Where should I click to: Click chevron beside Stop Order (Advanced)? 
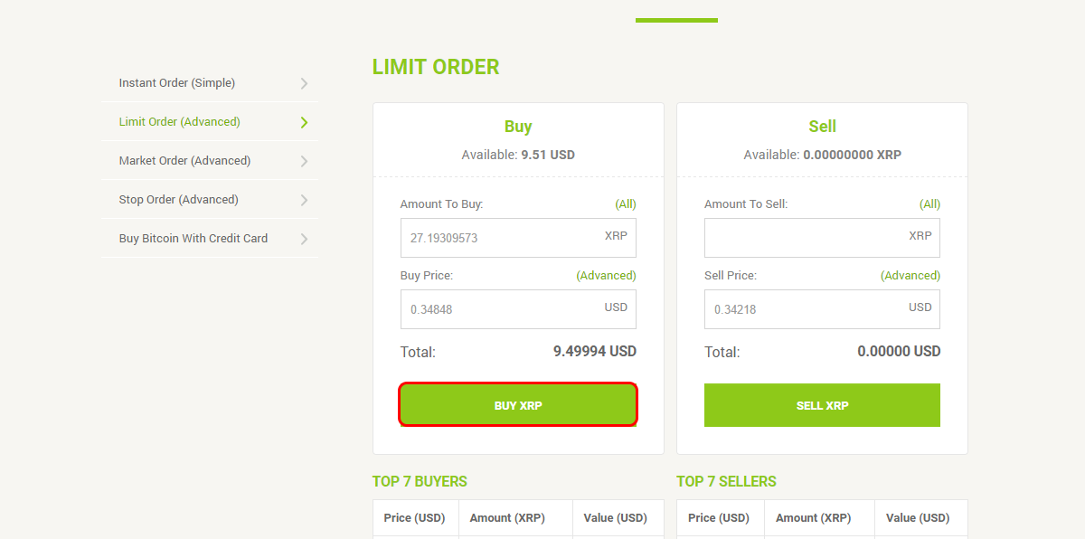(305, 200)
